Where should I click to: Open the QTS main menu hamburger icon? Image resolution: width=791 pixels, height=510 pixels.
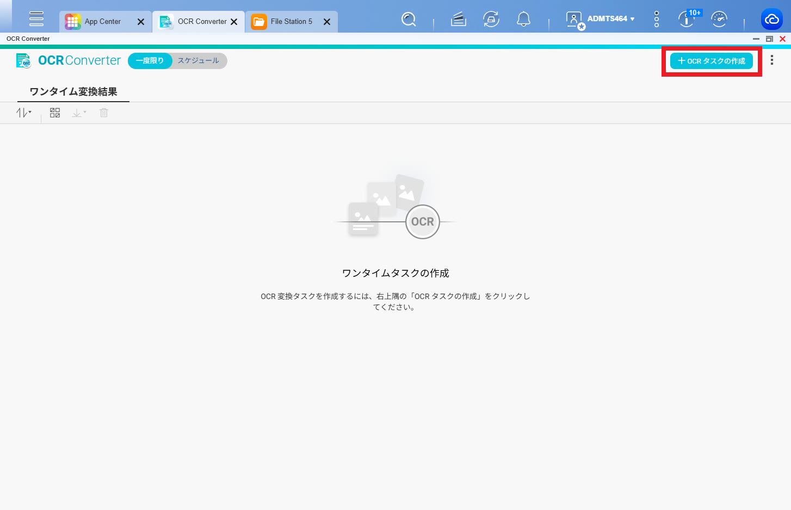click(36, 18)
